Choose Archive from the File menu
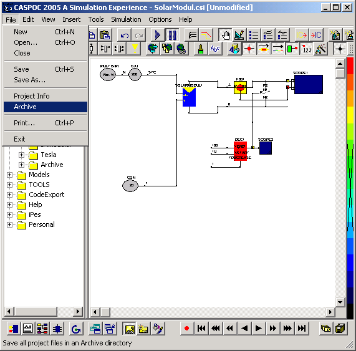356x351 pixels. click(x=46, y=107)
